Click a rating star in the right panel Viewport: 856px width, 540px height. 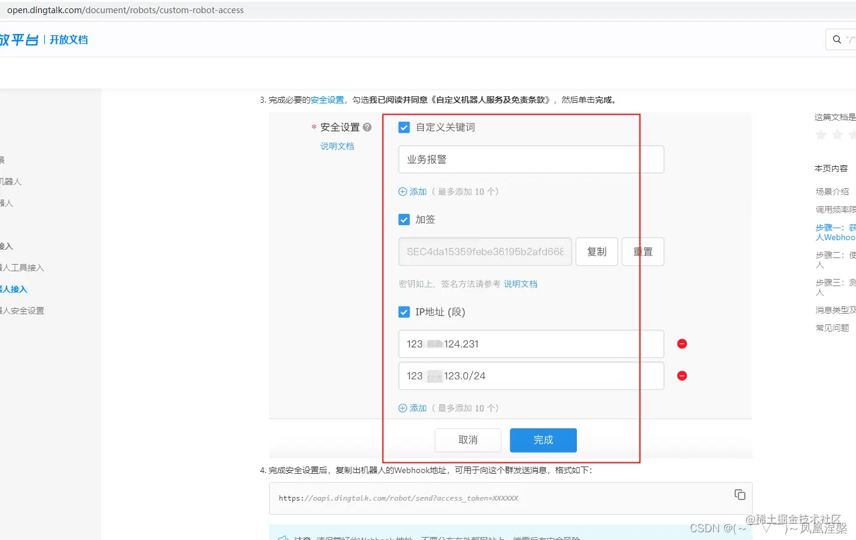coord(820,134)
